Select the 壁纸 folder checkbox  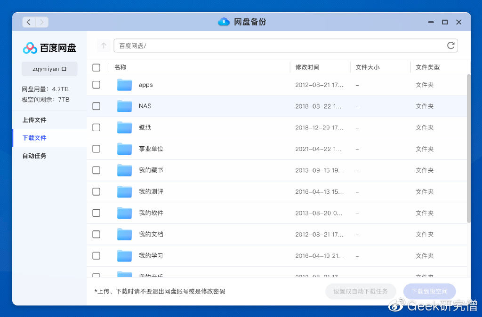point(96,127)
